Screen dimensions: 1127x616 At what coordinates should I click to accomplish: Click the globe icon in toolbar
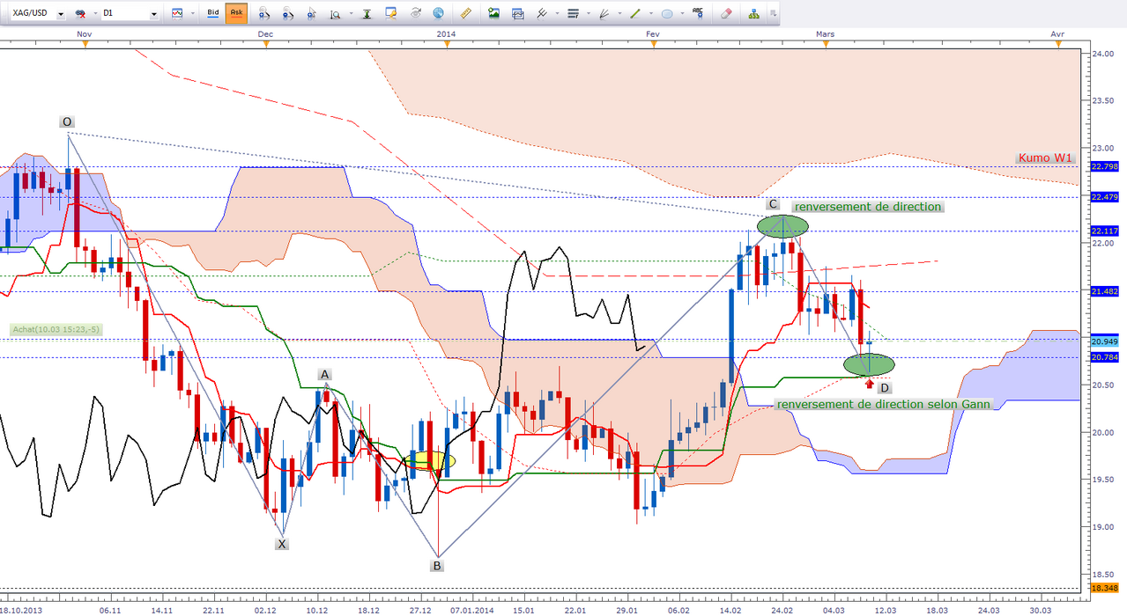(439, 14)
